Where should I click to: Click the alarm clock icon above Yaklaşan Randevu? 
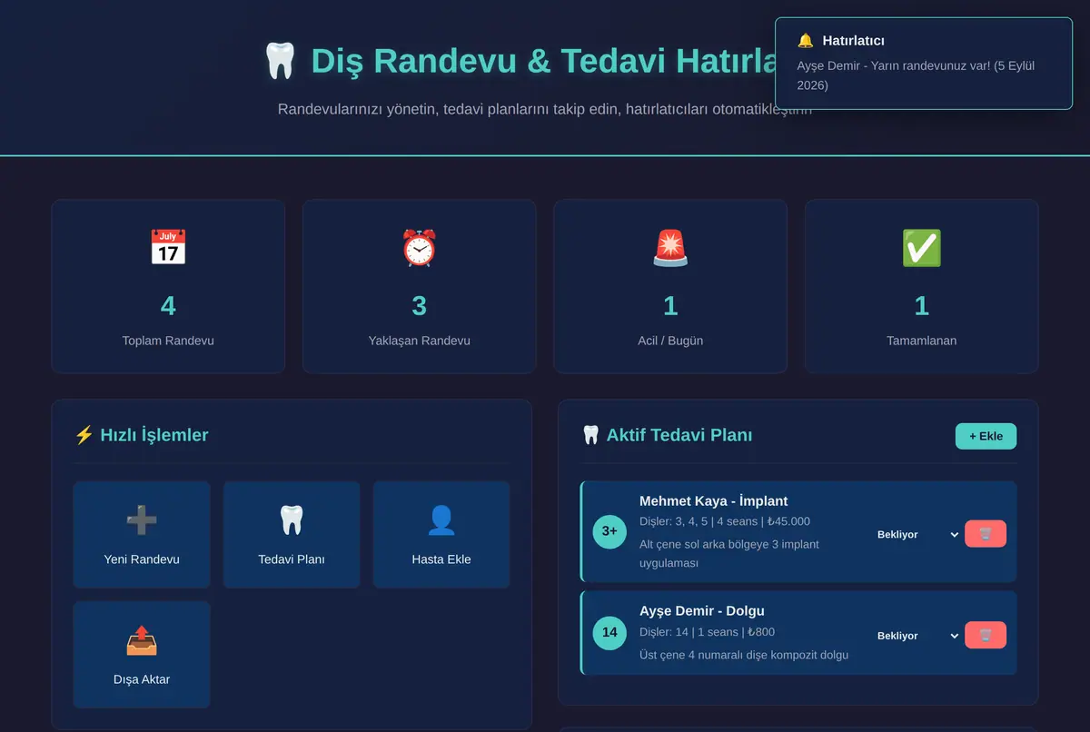click(x=419, y=247)
